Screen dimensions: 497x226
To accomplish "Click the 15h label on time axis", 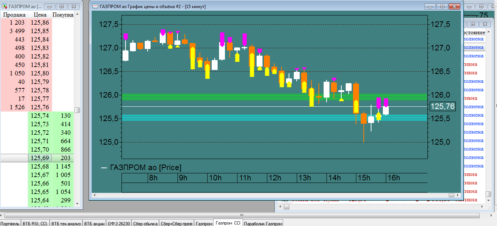I will click(364, 178).
